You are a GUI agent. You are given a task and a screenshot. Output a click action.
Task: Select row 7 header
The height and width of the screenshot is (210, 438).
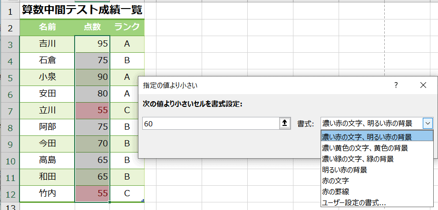pos(10,111)
